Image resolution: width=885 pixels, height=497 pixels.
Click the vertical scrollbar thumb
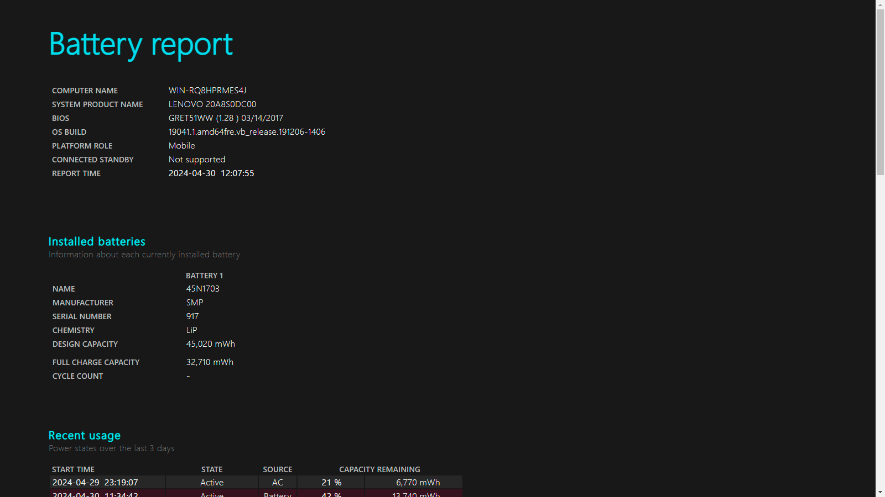(x=880, y=92)
